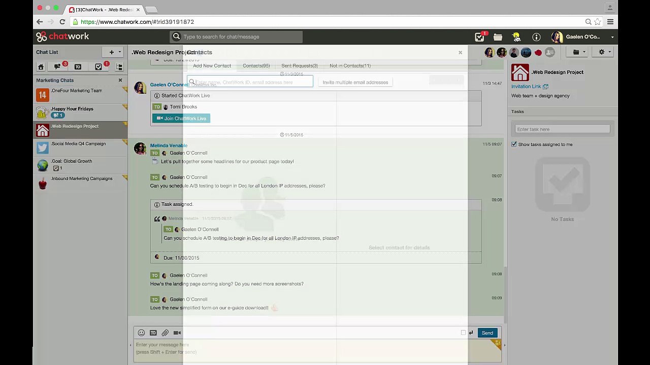The image size is (650, 365).
Task: Open the gear settings dropdown
Action: tap(604, 52)
